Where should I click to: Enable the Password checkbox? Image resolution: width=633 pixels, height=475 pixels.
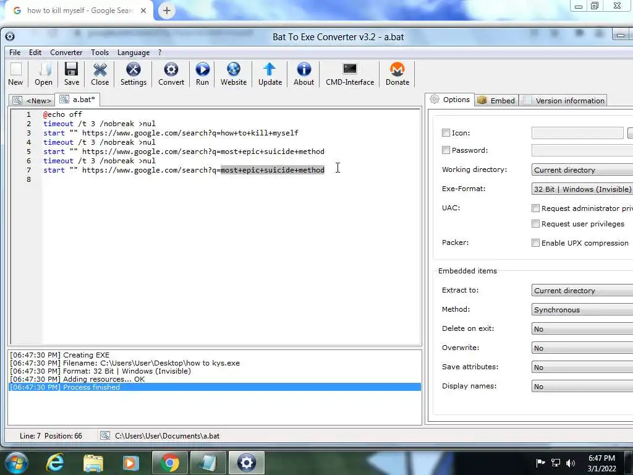446,150
